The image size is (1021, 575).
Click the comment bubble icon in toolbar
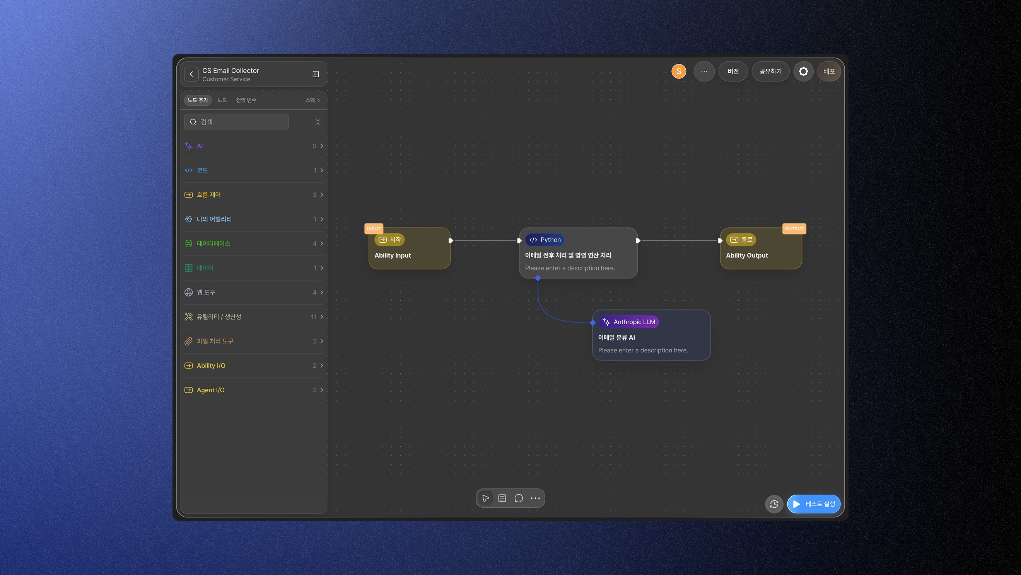tap(518, 498)
